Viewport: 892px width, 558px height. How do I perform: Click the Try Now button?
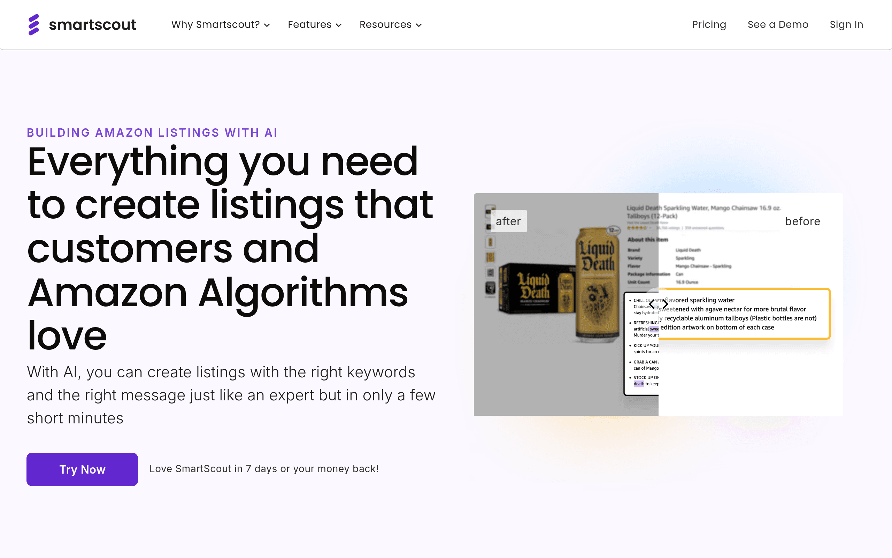pos(82,469)
